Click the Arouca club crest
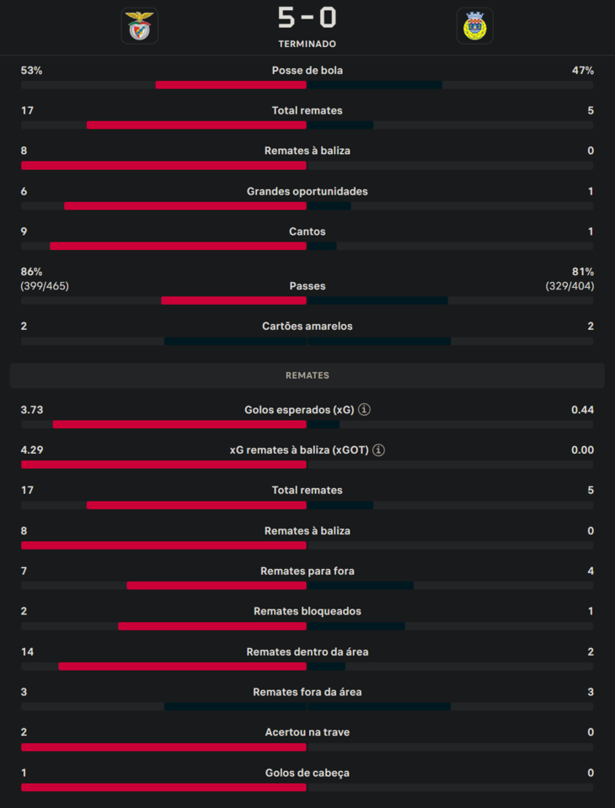The image size is (615, 808). coord(475,26)
